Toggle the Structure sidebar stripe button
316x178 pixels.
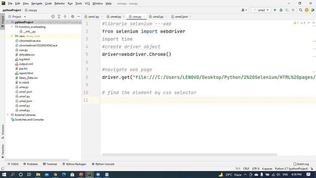pos(2,132)
